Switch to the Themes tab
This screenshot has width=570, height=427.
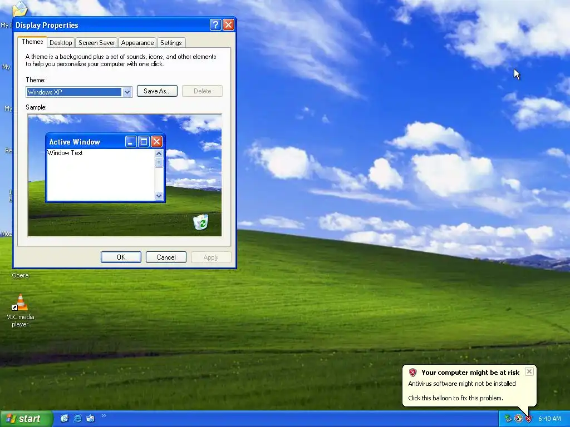[x=32, y=42]
